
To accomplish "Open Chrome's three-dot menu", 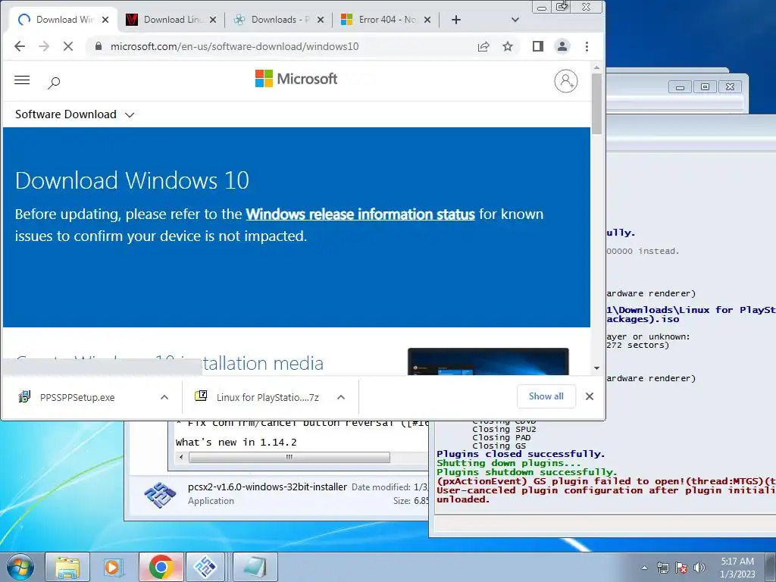I will tap(587, 46).
